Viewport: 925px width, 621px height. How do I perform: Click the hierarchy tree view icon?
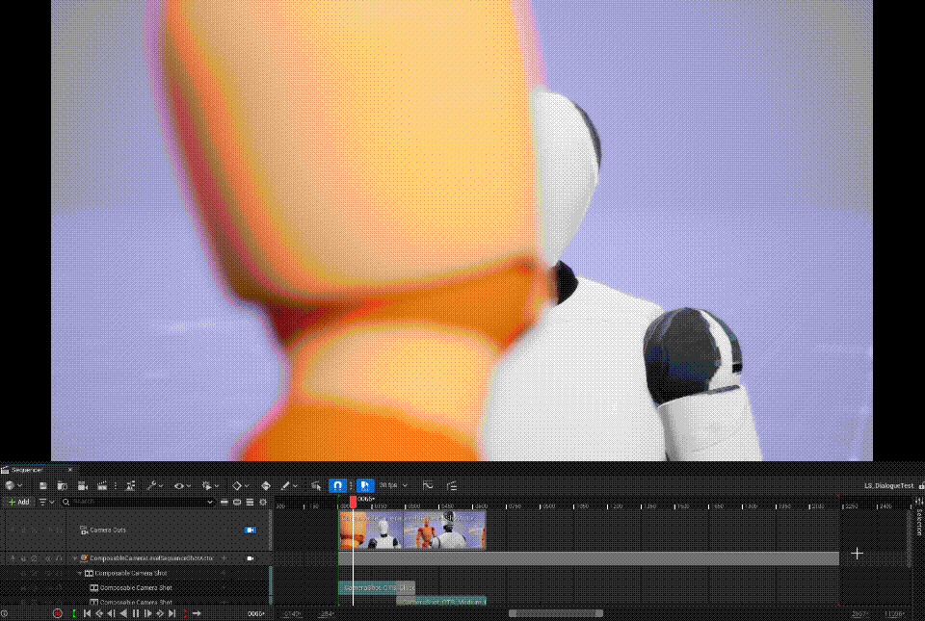[x=452, y=485]
